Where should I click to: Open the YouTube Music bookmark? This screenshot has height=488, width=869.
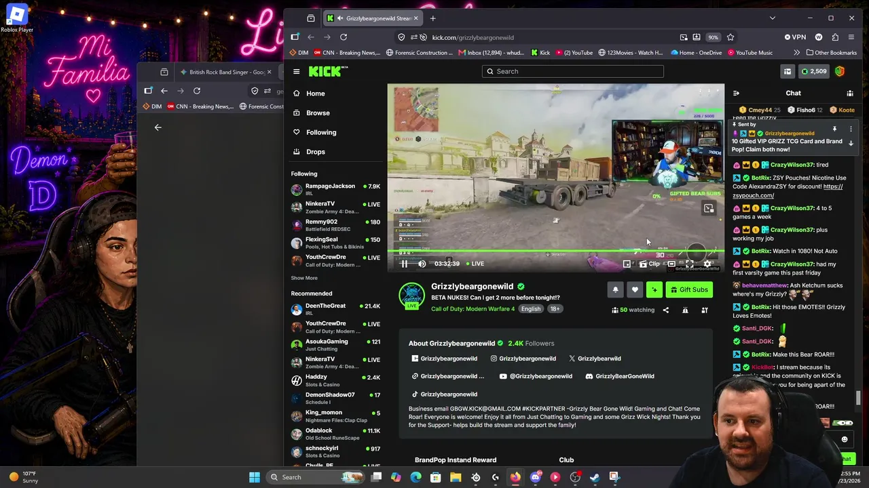pyautogui.click(x=750, y=53)
